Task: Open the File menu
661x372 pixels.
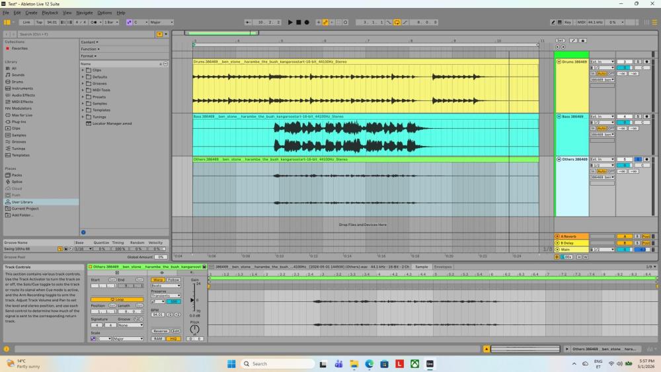Action: click(x=6, y=13)
